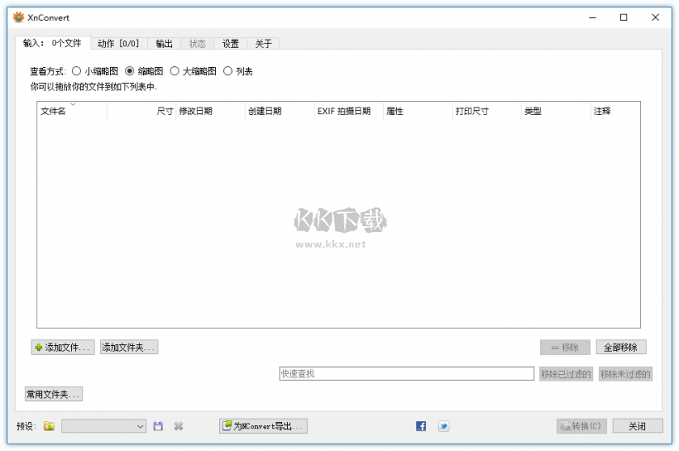Viewport: 679px width, 451px height.
Task: Delete preset with gray X icon
Action: coord(179,426)
